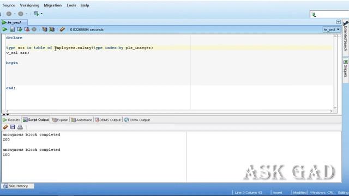
Task: Open the SQL History panel
Action: (17, 186)
